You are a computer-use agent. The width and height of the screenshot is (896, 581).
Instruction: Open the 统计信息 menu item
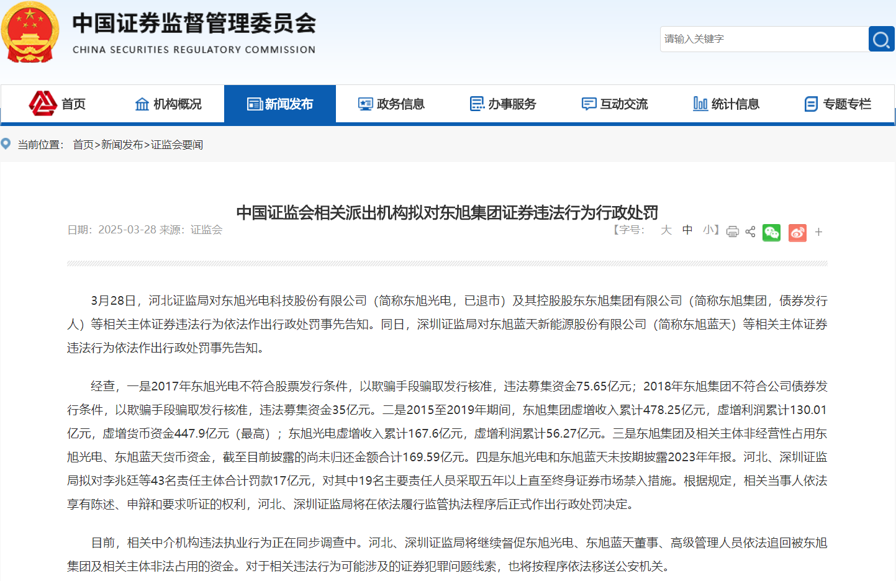pyautogui.click(x=736, y=104)
